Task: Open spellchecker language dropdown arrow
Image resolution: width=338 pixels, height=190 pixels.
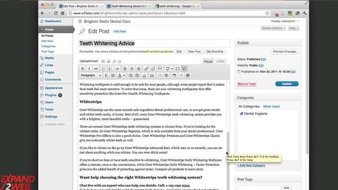Action: pos(172,69)
